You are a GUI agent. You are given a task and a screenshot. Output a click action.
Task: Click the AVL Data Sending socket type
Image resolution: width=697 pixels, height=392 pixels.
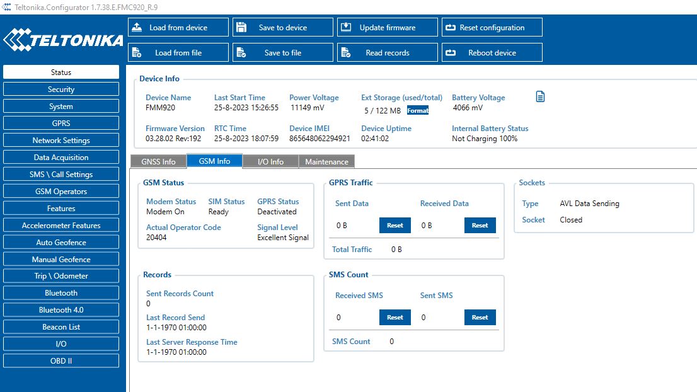point(589,204)
